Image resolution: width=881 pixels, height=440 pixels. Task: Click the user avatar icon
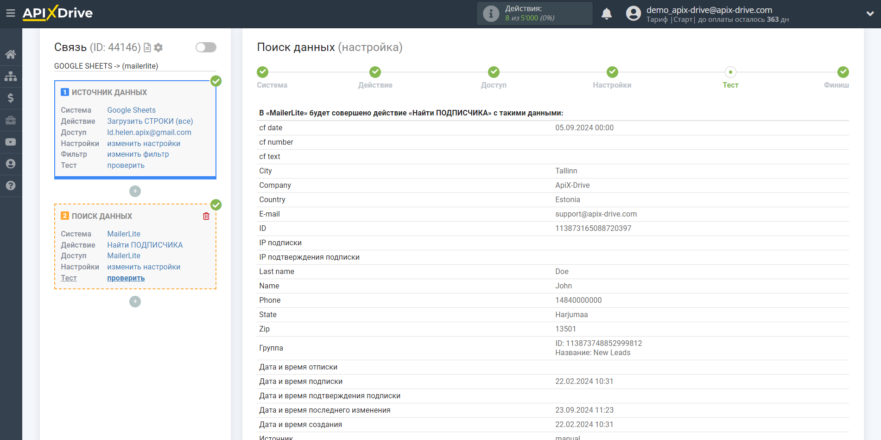pyautogui.click(x=633, y=13)
